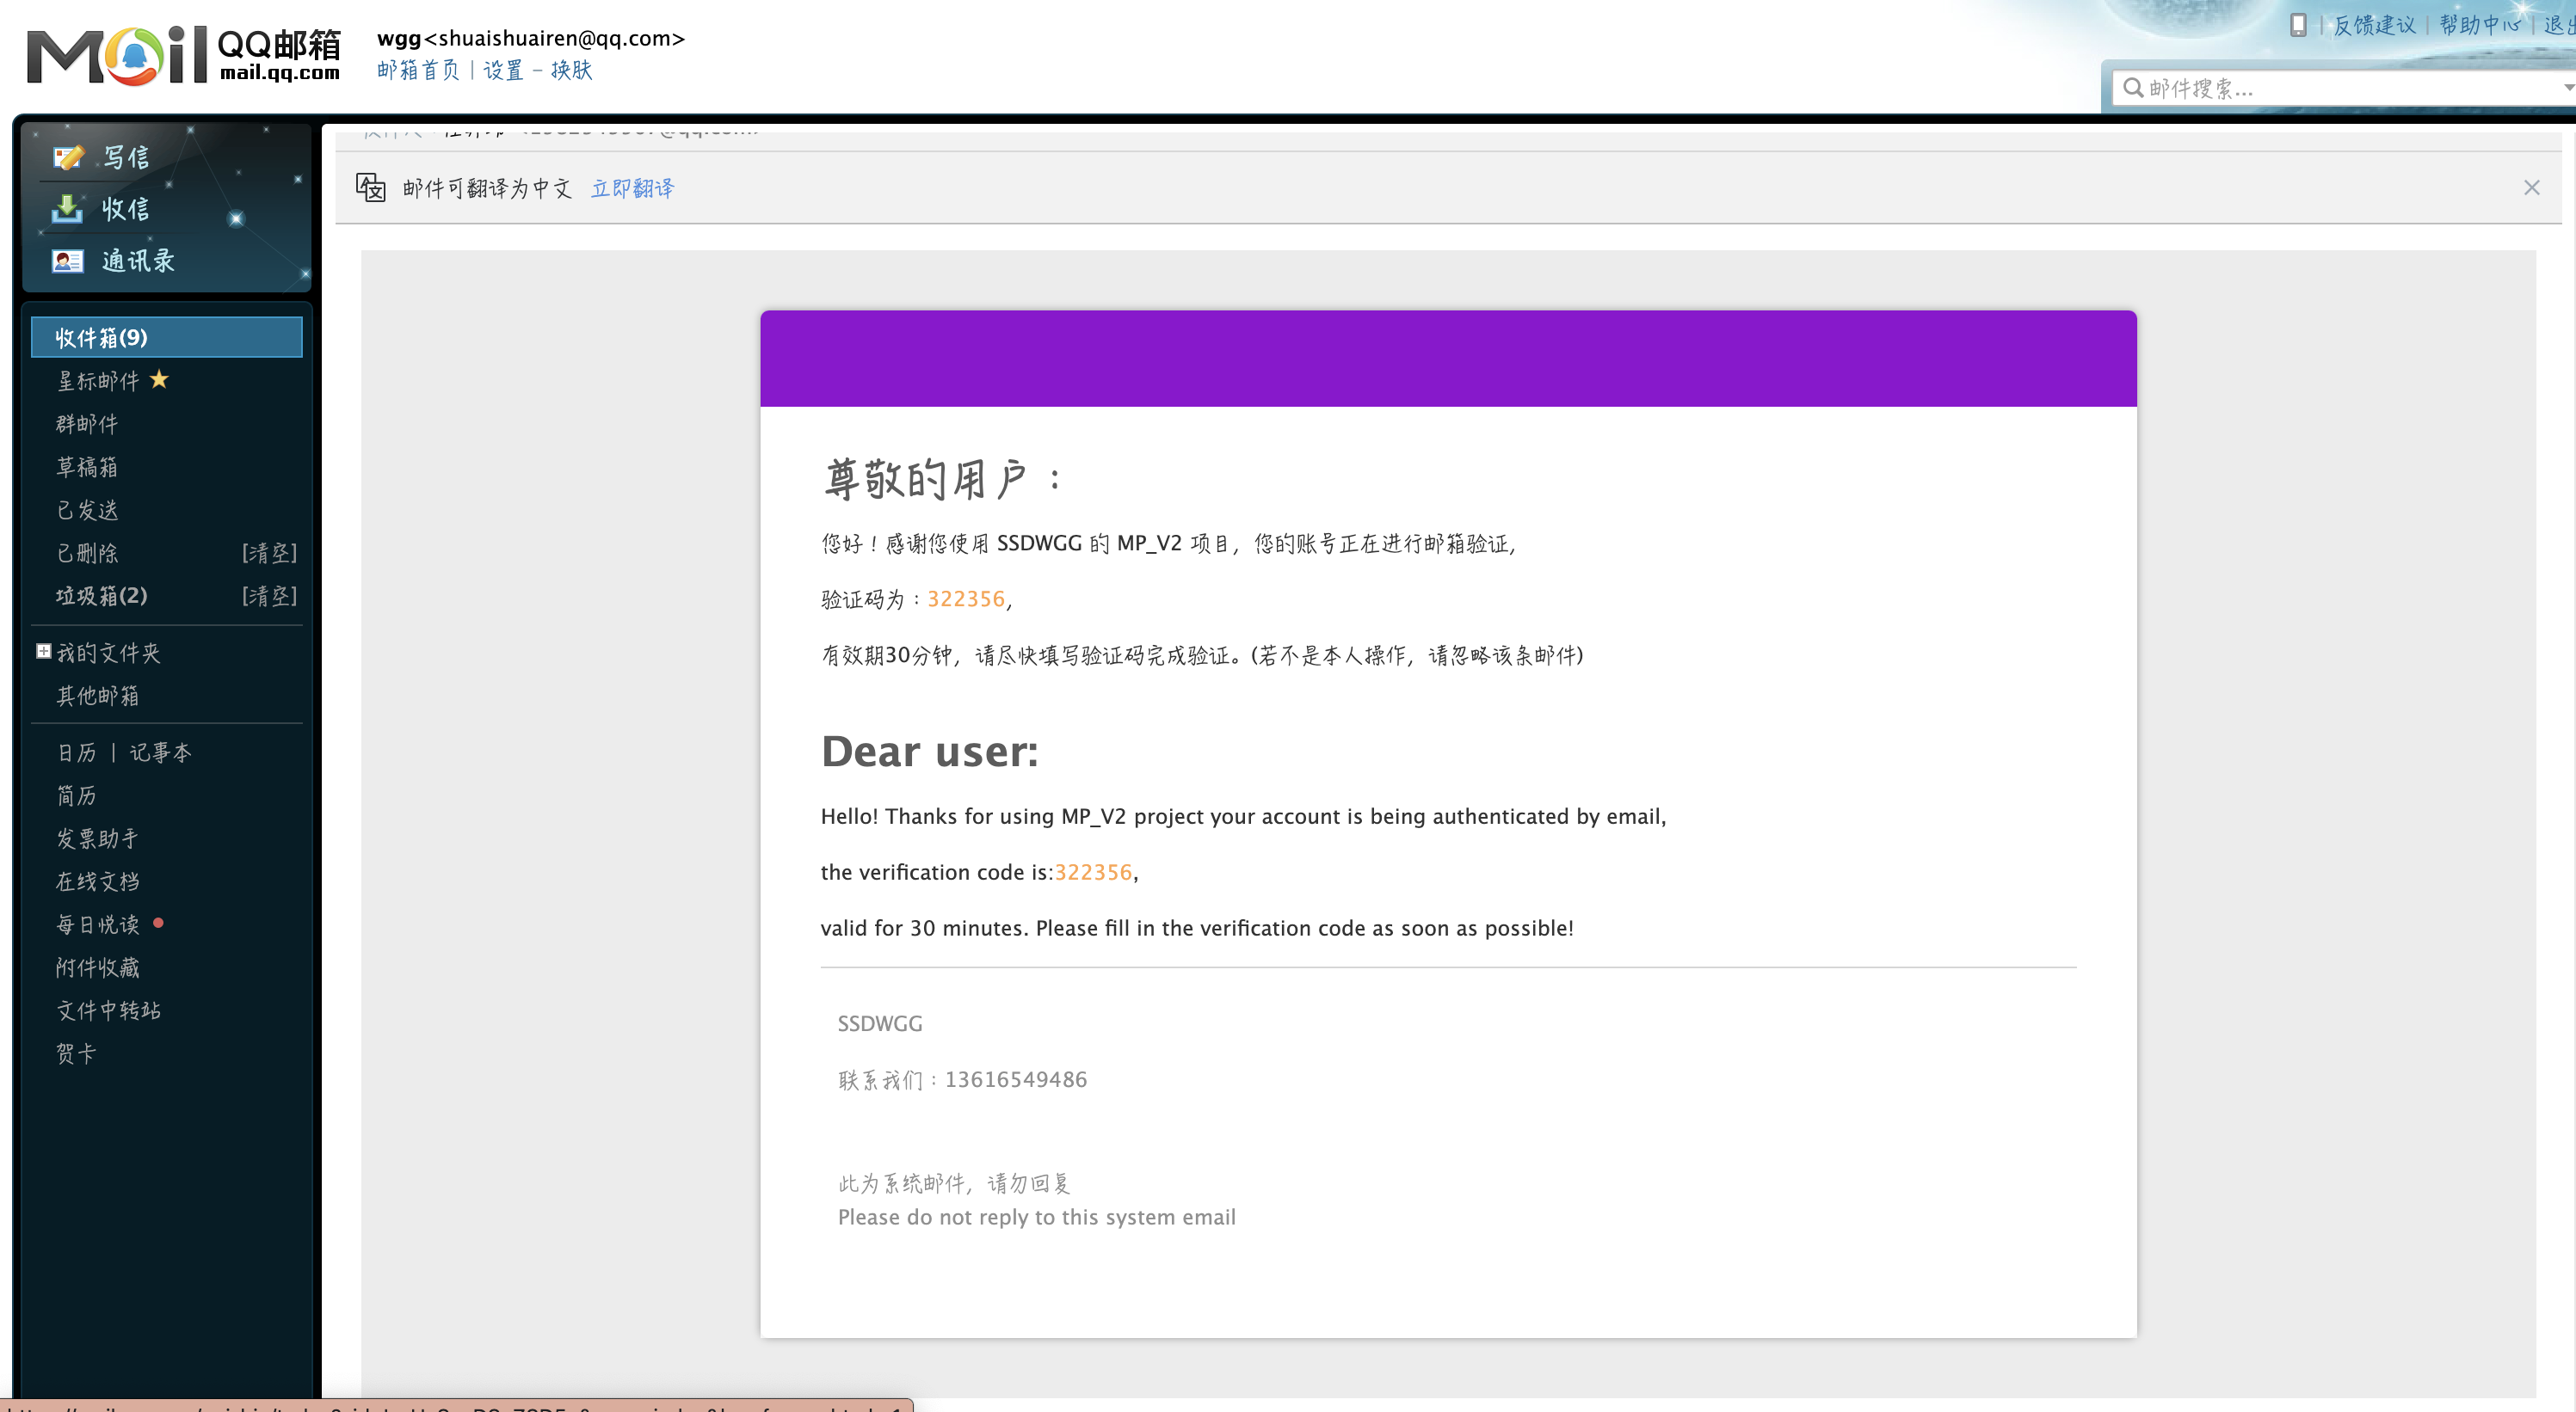Screen dimensions: 2576x1412
Task: Close the translation suggestion bar
Action: pos(2531,187)
